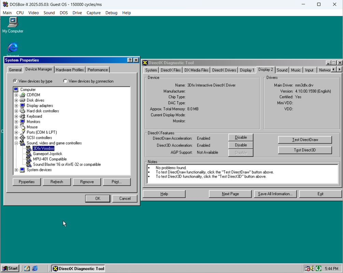Click Internet Explorer quick launch icon

35,269
